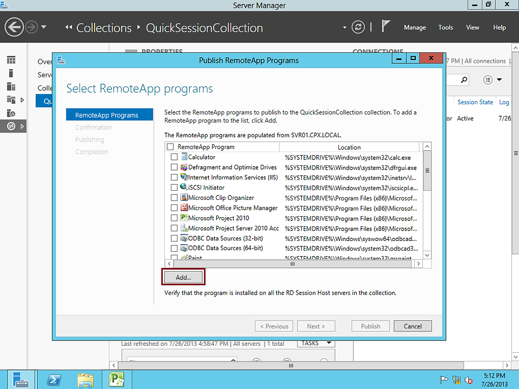Screen dimensions: 519x389
Task: Click the ODBC Data Sources (32-bit) icon
Action: [x=184, y=238]
